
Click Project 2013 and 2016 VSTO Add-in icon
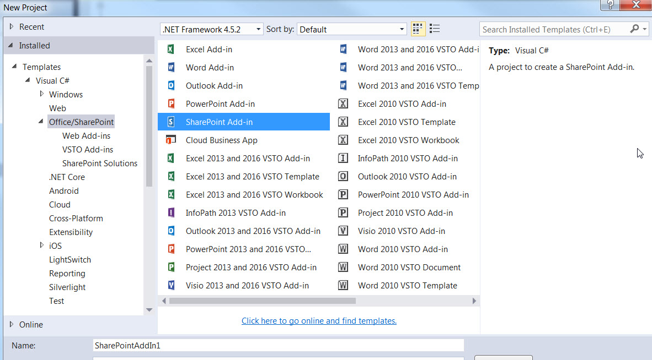171,267
